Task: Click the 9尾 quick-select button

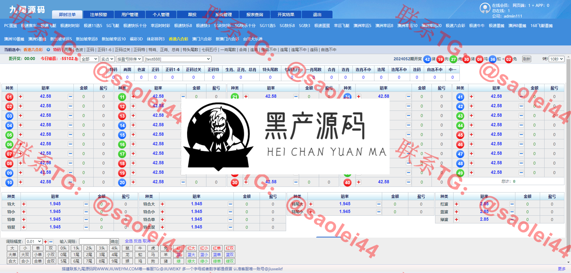Action: pyautogui.click(x=114, y=261)
